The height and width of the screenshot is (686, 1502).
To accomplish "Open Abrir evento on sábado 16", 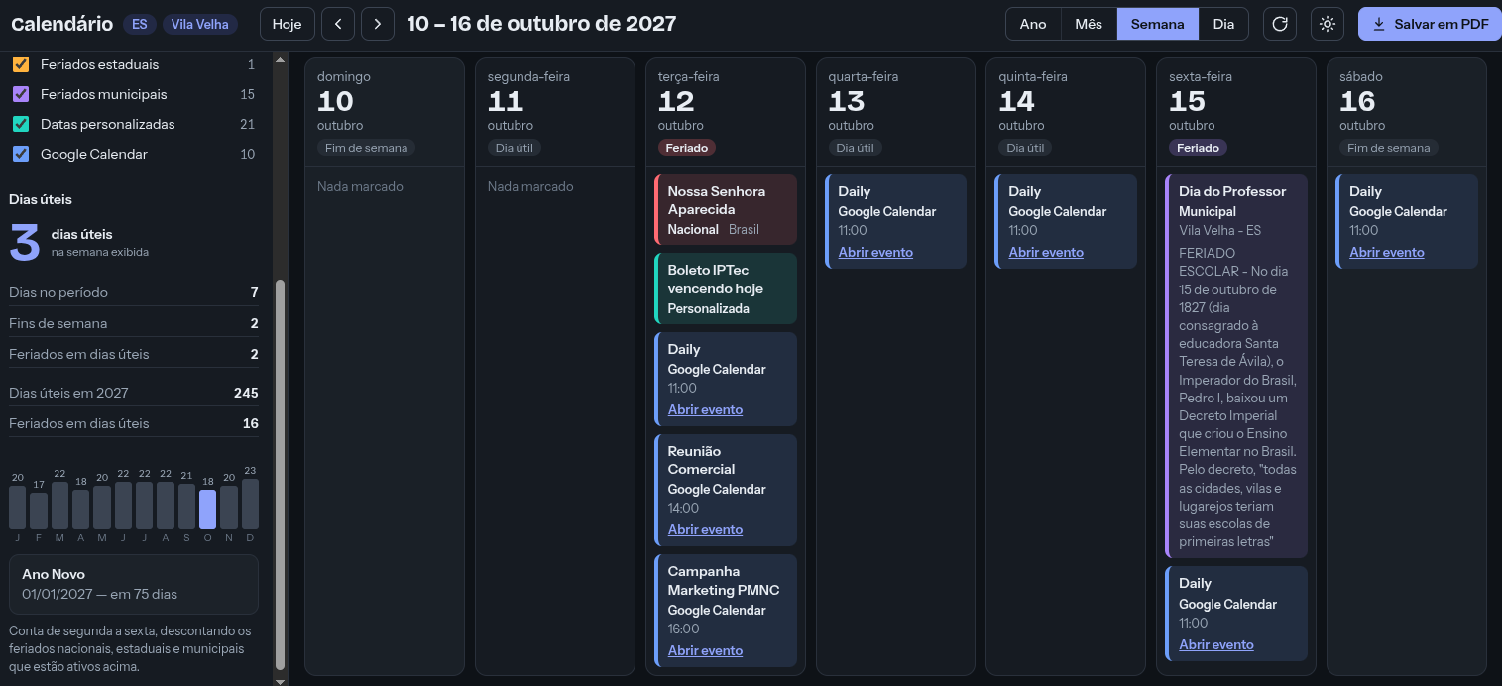I will [x=1387, y=252].
